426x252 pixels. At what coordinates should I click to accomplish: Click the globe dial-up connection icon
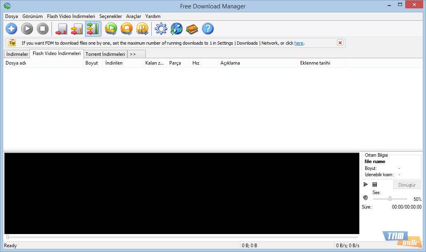pos(176,29)
